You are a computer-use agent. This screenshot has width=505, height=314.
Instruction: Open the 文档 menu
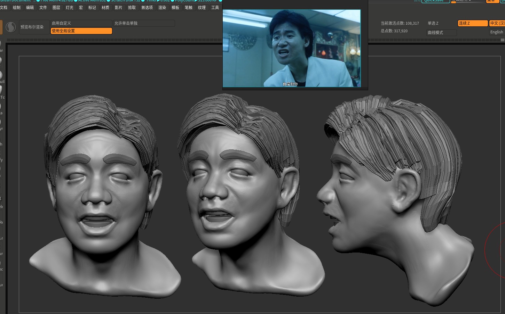[3, 7]
